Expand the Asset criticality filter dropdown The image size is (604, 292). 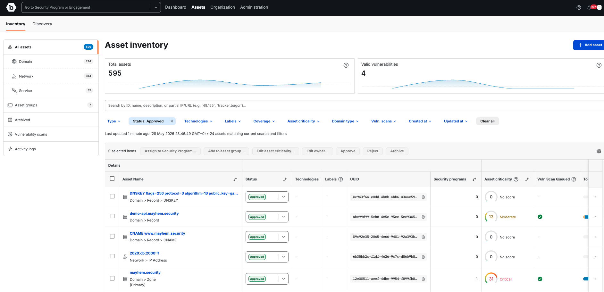(x=303, y=121)
